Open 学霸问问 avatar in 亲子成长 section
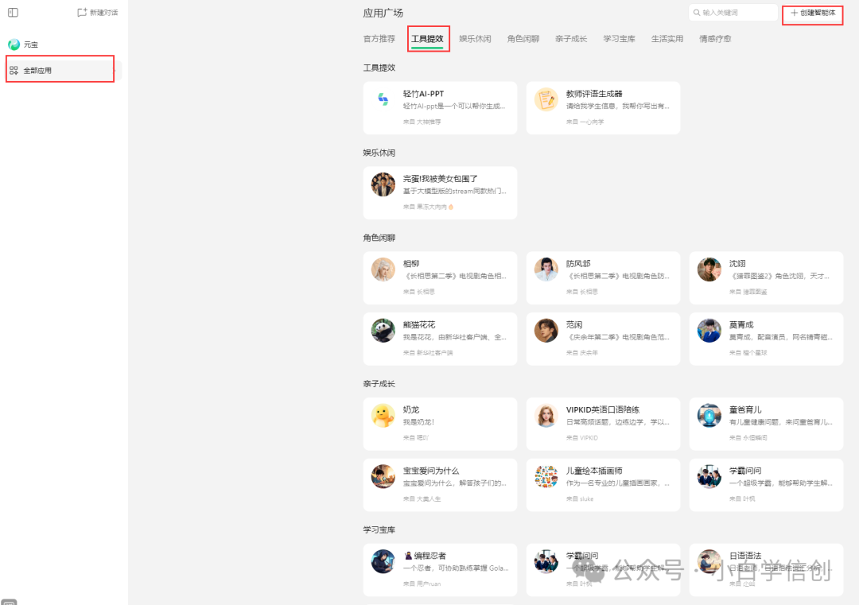859x605 pixels. [709, 476]
